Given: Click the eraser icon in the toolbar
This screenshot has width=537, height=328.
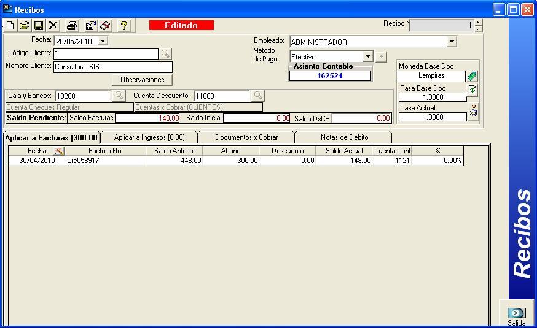Looking at the screenshot, I should [x=105, y=26].
